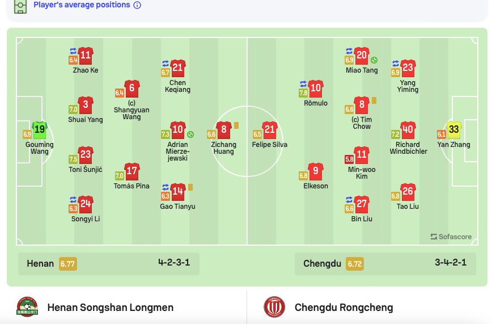The height and width of the screenshot is (324, 492).
Task: Click the Sofascore watermark logo
Action: pos(451,237)
